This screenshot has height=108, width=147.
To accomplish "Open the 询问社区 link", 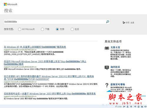I will 115,67.
